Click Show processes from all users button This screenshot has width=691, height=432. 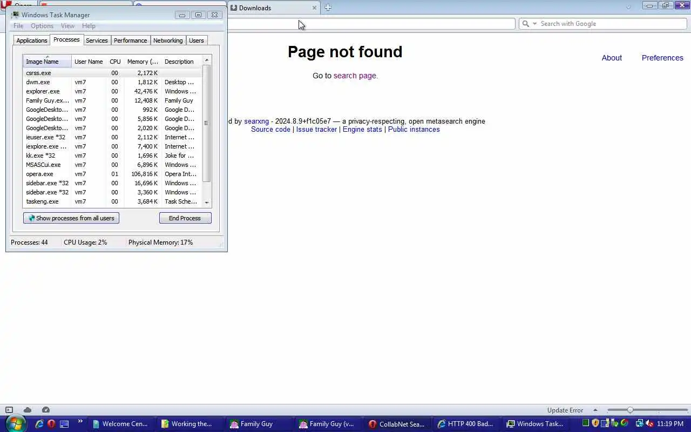click(71, 218)
